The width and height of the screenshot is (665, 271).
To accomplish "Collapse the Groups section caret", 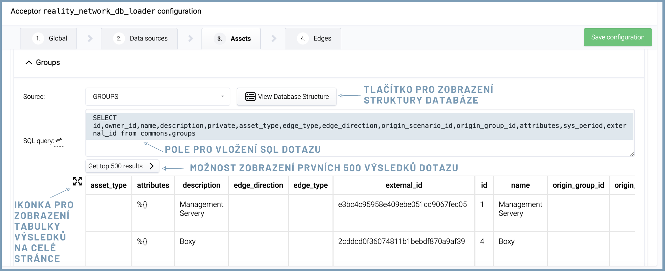I will click(29, 63).
